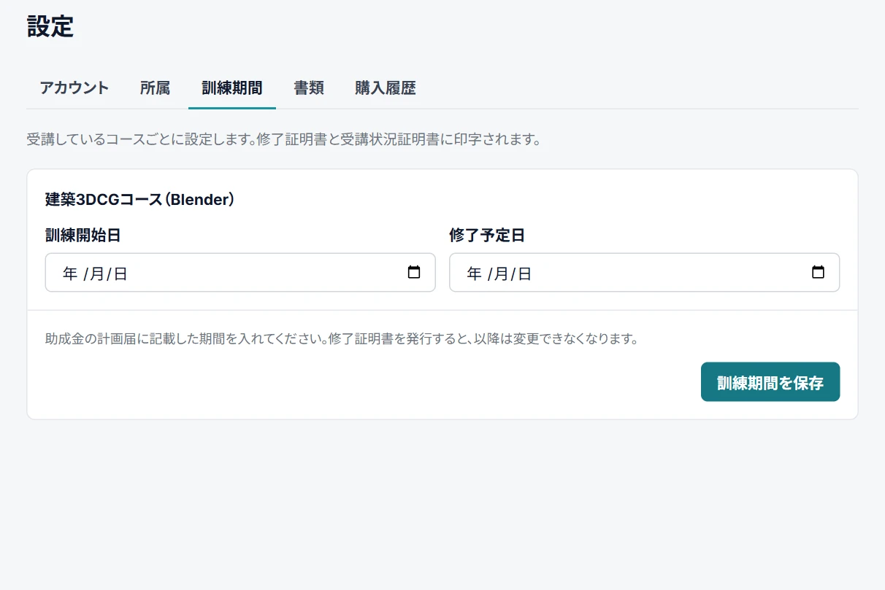Viewport: 885px width, 590px height.
Task: Click the 修了予定日 label
Action: (487, 236)
